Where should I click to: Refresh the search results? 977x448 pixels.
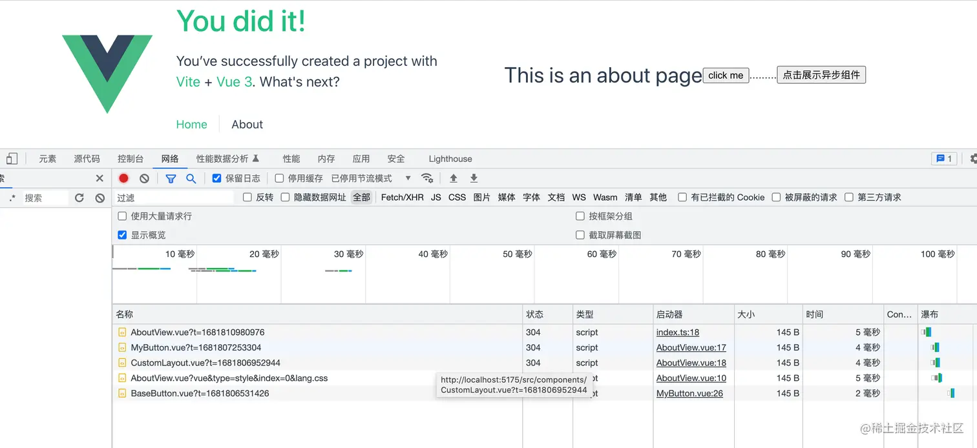pyautogui.click(x=79, y=198)
